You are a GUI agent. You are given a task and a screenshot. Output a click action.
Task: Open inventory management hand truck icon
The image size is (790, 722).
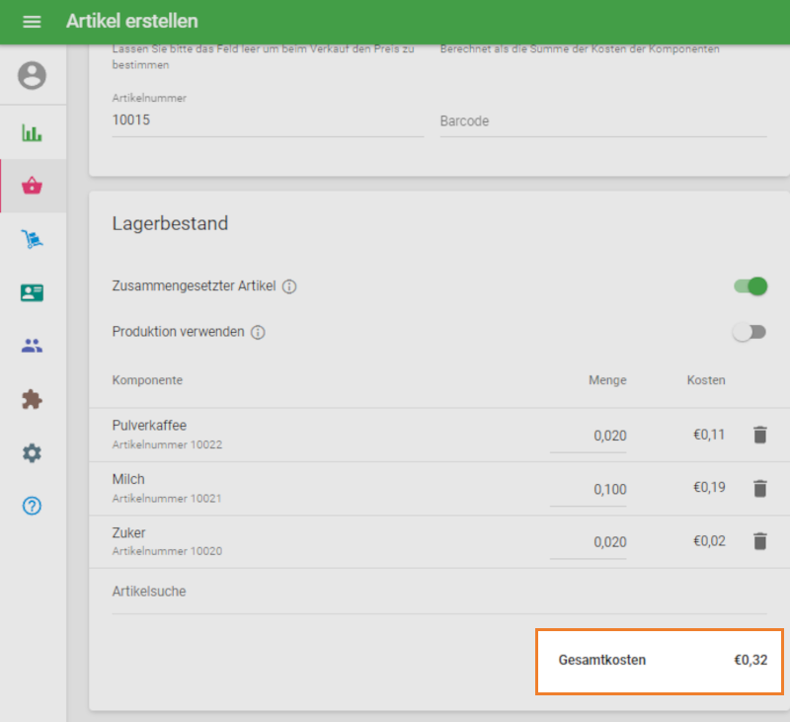coord(33,239)
